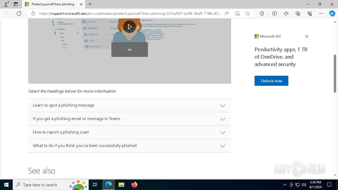Activate Read aloud in address bar

pyautogui.click(x=227, y=13)
